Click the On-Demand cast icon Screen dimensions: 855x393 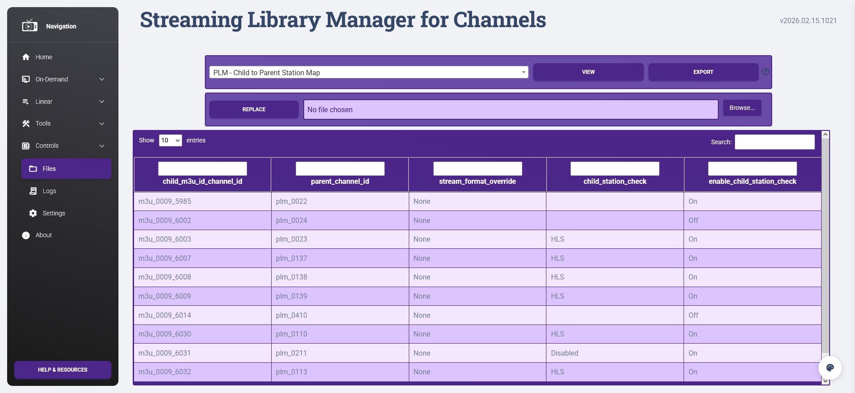point(26,79)
